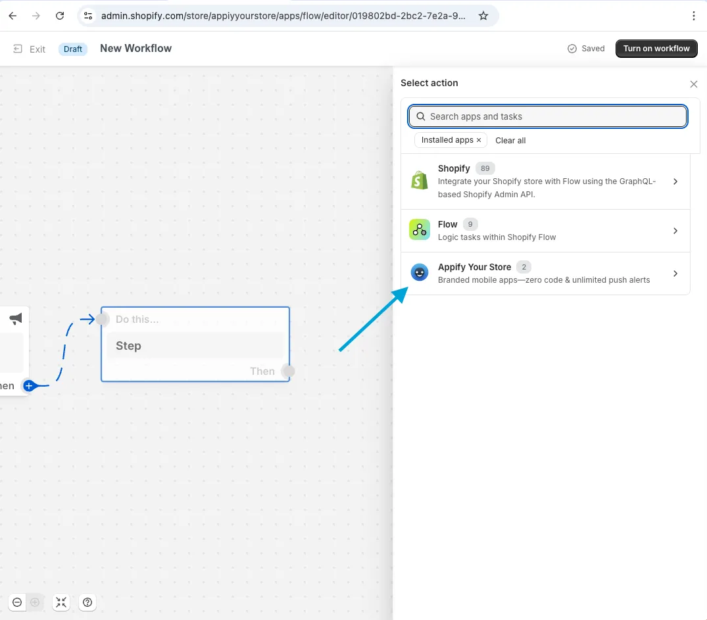The height and width of the screenshot is (620, 707).
Task: Click the Shopify 89 count badge
Action: point(485,168)
